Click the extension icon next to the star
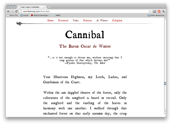 pyautogui.click(x=155, y=11)
